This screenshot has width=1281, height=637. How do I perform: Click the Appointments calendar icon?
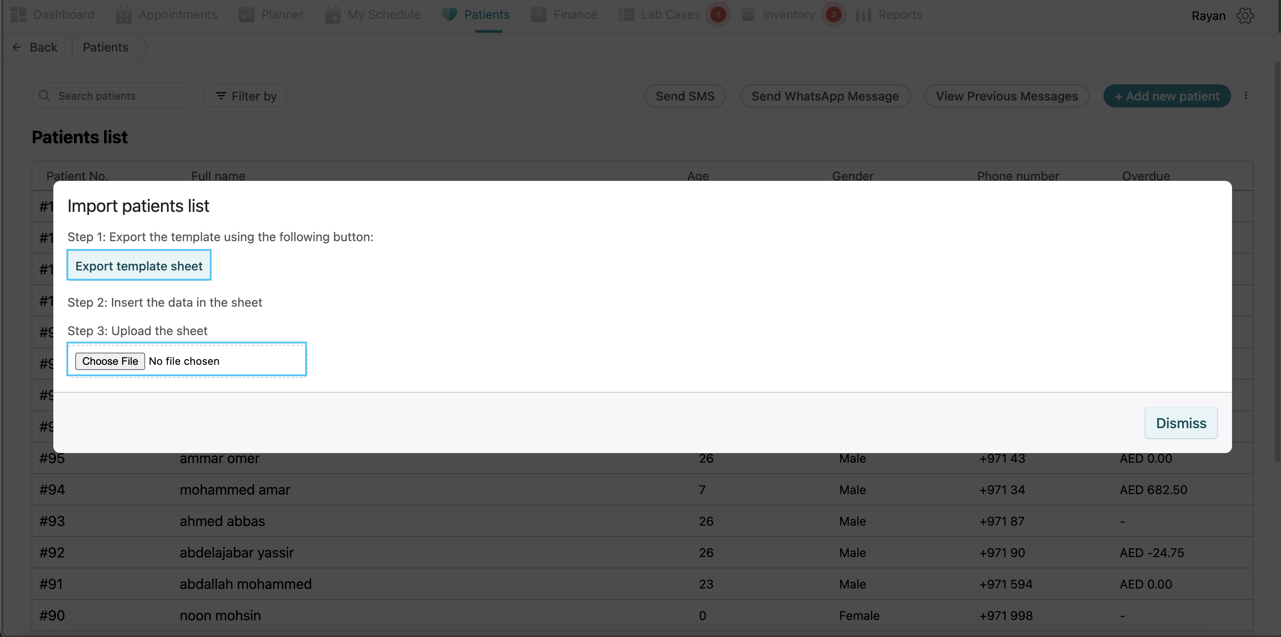(123, 15)
